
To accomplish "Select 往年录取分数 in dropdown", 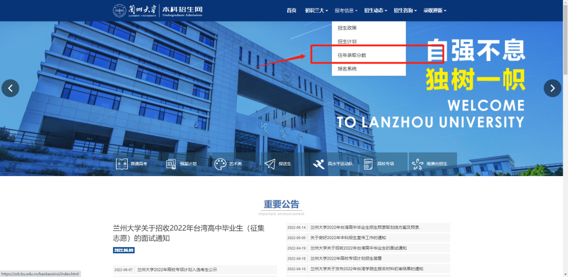I will tap(369, 55).
